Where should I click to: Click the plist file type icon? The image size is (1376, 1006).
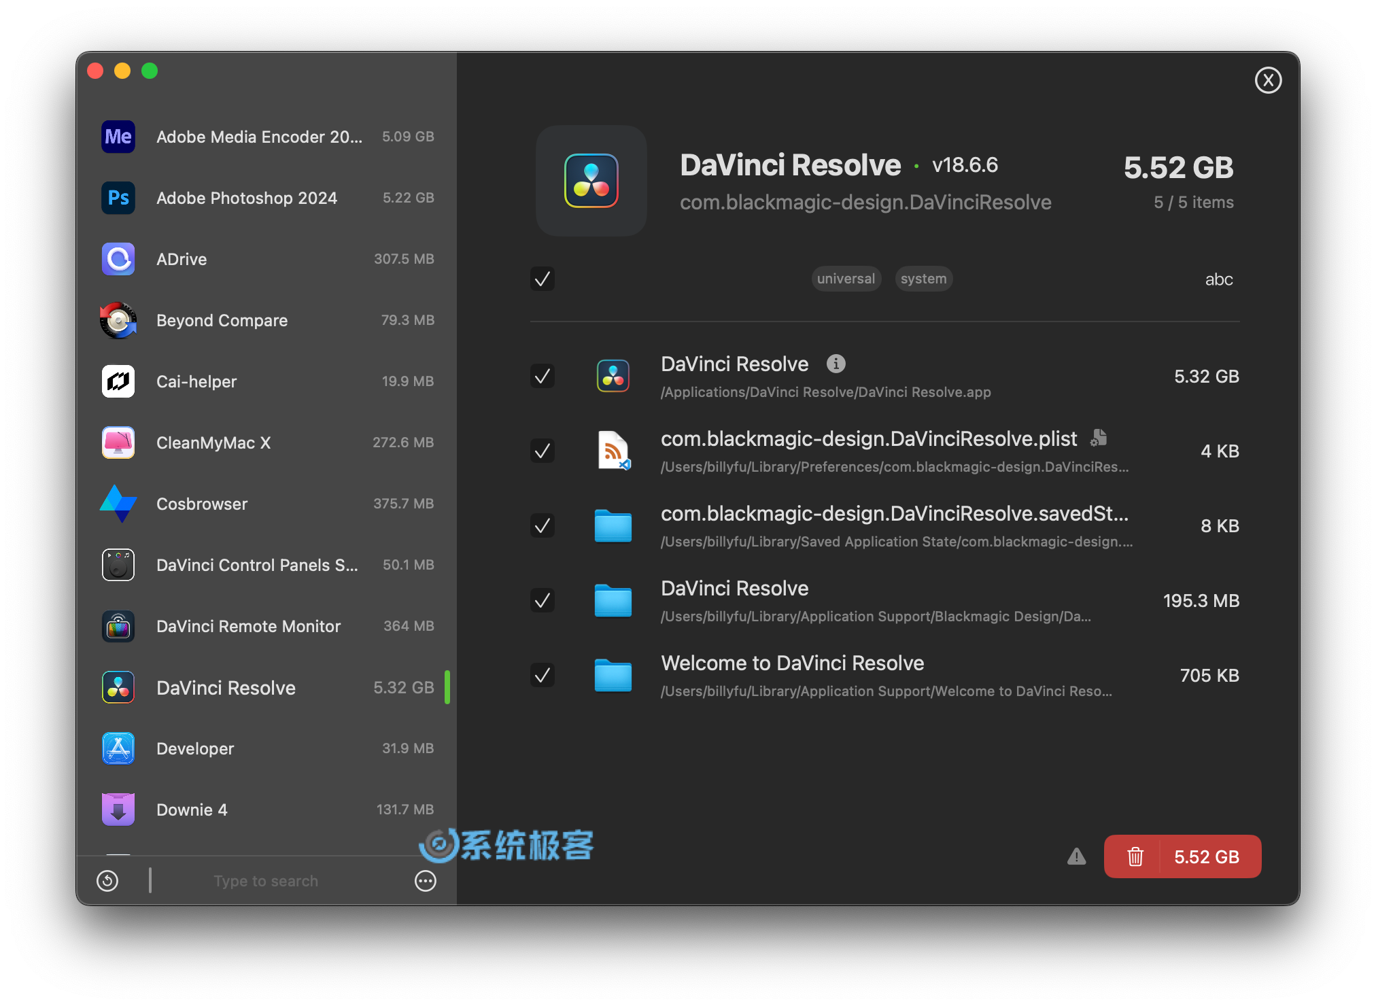pos(613,451)
